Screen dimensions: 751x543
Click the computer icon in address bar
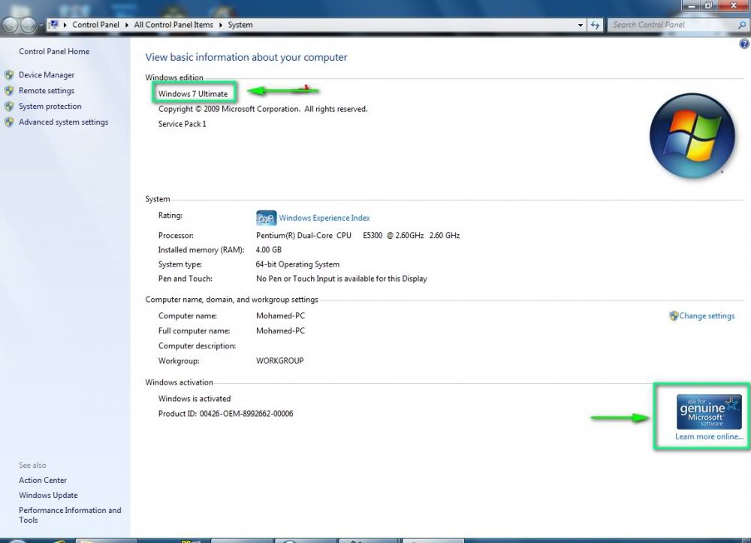[54, 25]
